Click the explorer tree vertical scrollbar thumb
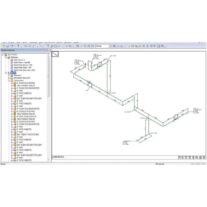This screenshot has width=207, height=207. pyautogui.click(x=48, y=77)
